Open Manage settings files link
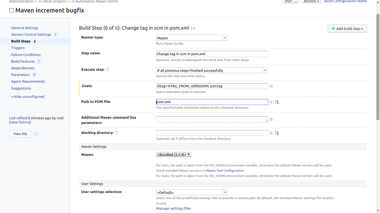The height and width of the screenshot is (213, 380). point(174,208)
